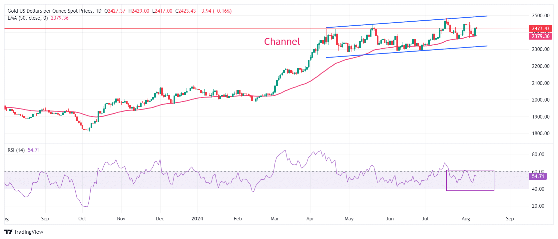
Task: Click the Oct month label on time axis
Action: click(82, 219)
